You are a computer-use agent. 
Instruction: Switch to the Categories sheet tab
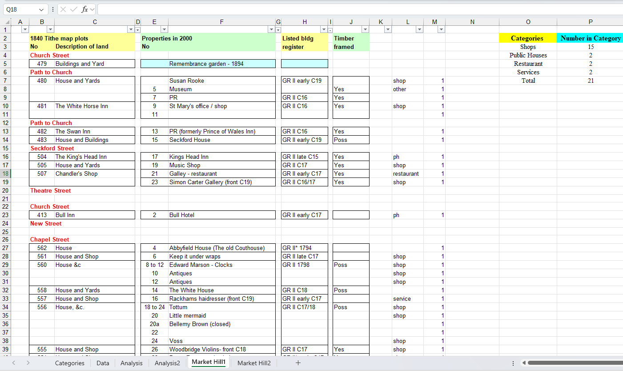70,363
